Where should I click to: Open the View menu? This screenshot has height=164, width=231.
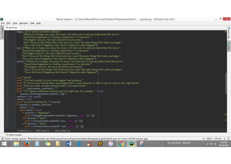tap(15, 23)
